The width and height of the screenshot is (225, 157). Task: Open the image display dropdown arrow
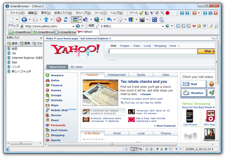pos(80,19)
